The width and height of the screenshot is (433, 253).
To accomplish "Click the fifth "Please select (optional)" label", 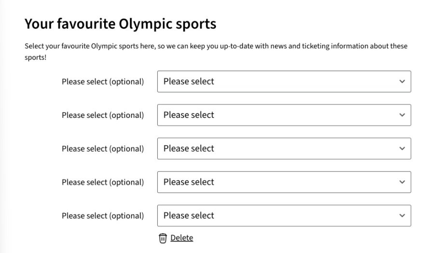I will point(103,216).
